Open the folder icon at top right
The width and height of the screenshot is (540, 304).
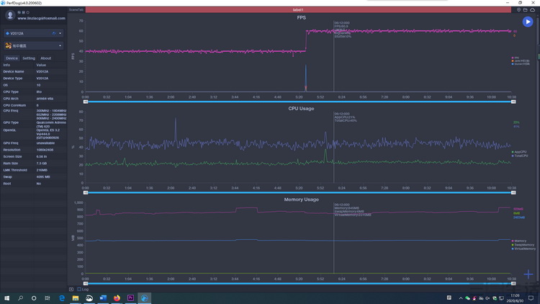click(x=525, y=10)
